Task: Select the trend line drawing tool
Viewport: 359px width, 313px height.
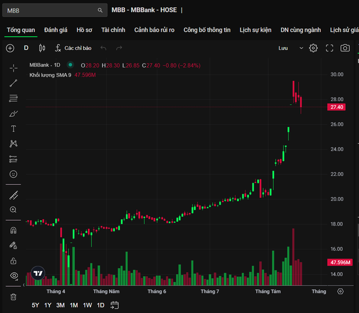Action: coord(14,83)
